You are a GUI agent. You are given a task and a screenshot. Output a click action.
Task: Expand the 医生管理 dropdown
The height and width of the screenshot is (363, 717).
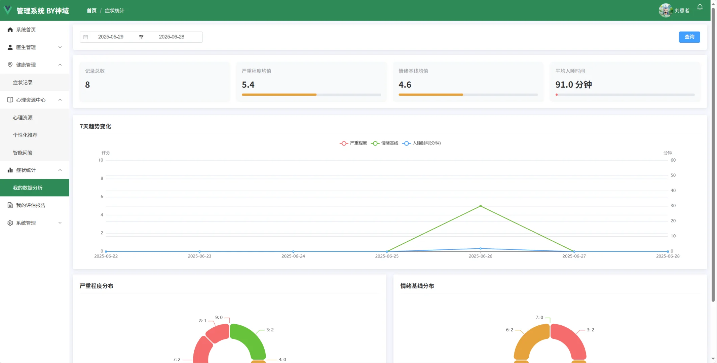tap(60, 47)
